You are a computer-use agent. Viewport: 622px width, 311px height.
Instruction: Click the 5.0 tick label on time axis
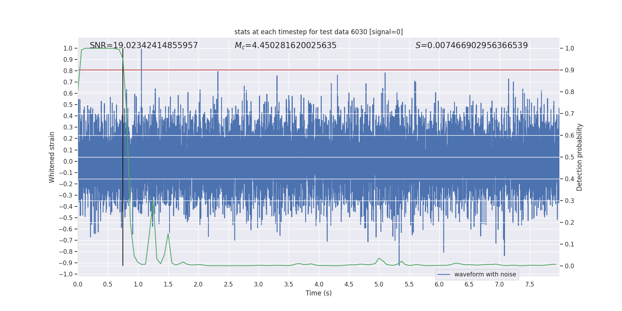coord(379,284)
